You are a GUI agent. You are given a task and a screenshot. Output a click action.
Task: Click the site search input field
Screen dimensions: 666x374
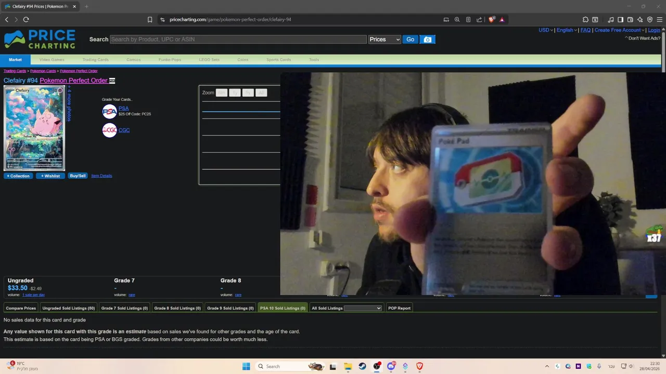238,39
